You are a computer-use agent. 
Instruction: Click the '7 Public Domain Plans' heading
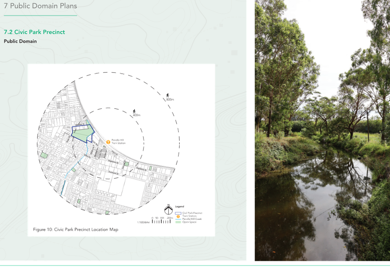coord(40,6)
